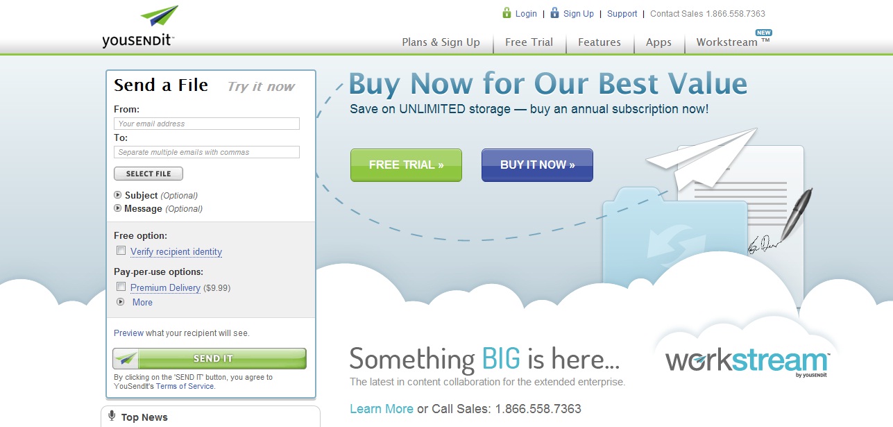Click the workstream logo image
The height and width of the screenshot is (427, 893).
pyautogui.click(x=747, y=362)
